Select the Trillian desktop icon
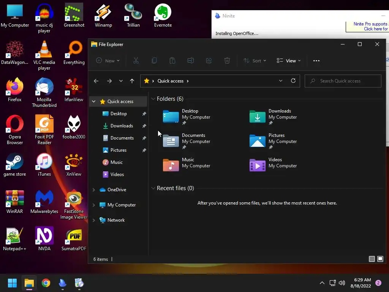The image size is (389, 292). coord(133,15)
